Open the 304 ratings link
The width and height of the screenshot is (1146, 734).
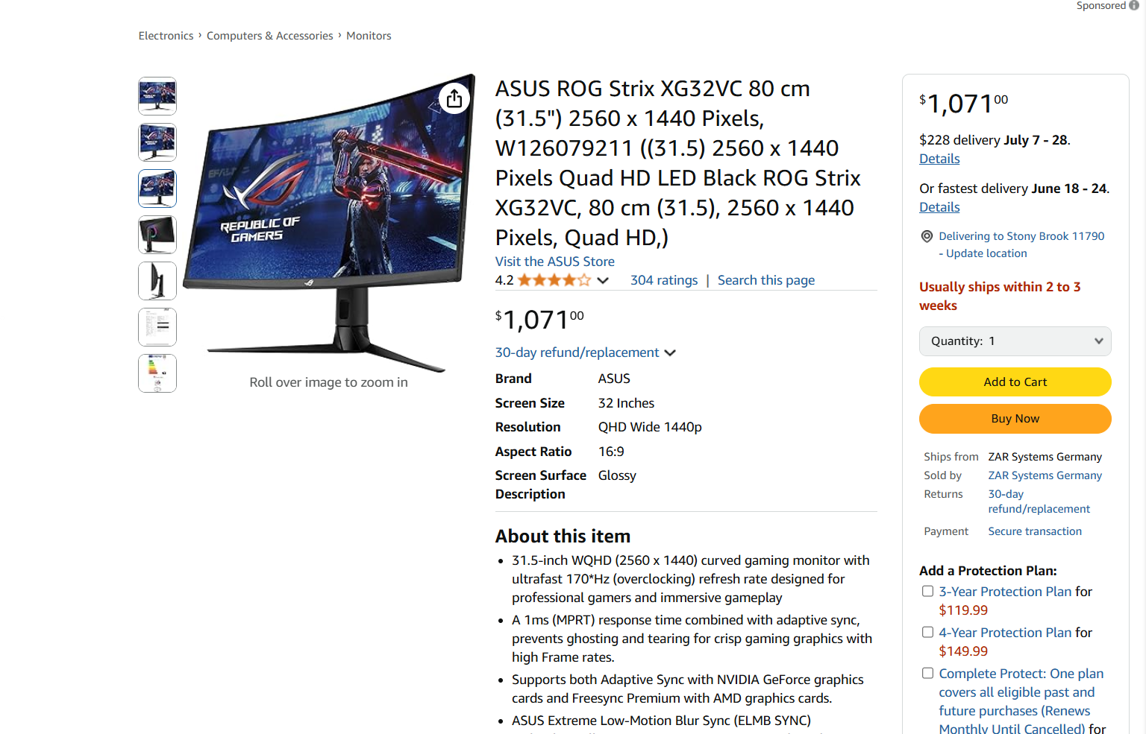click(x=664, y=280)
